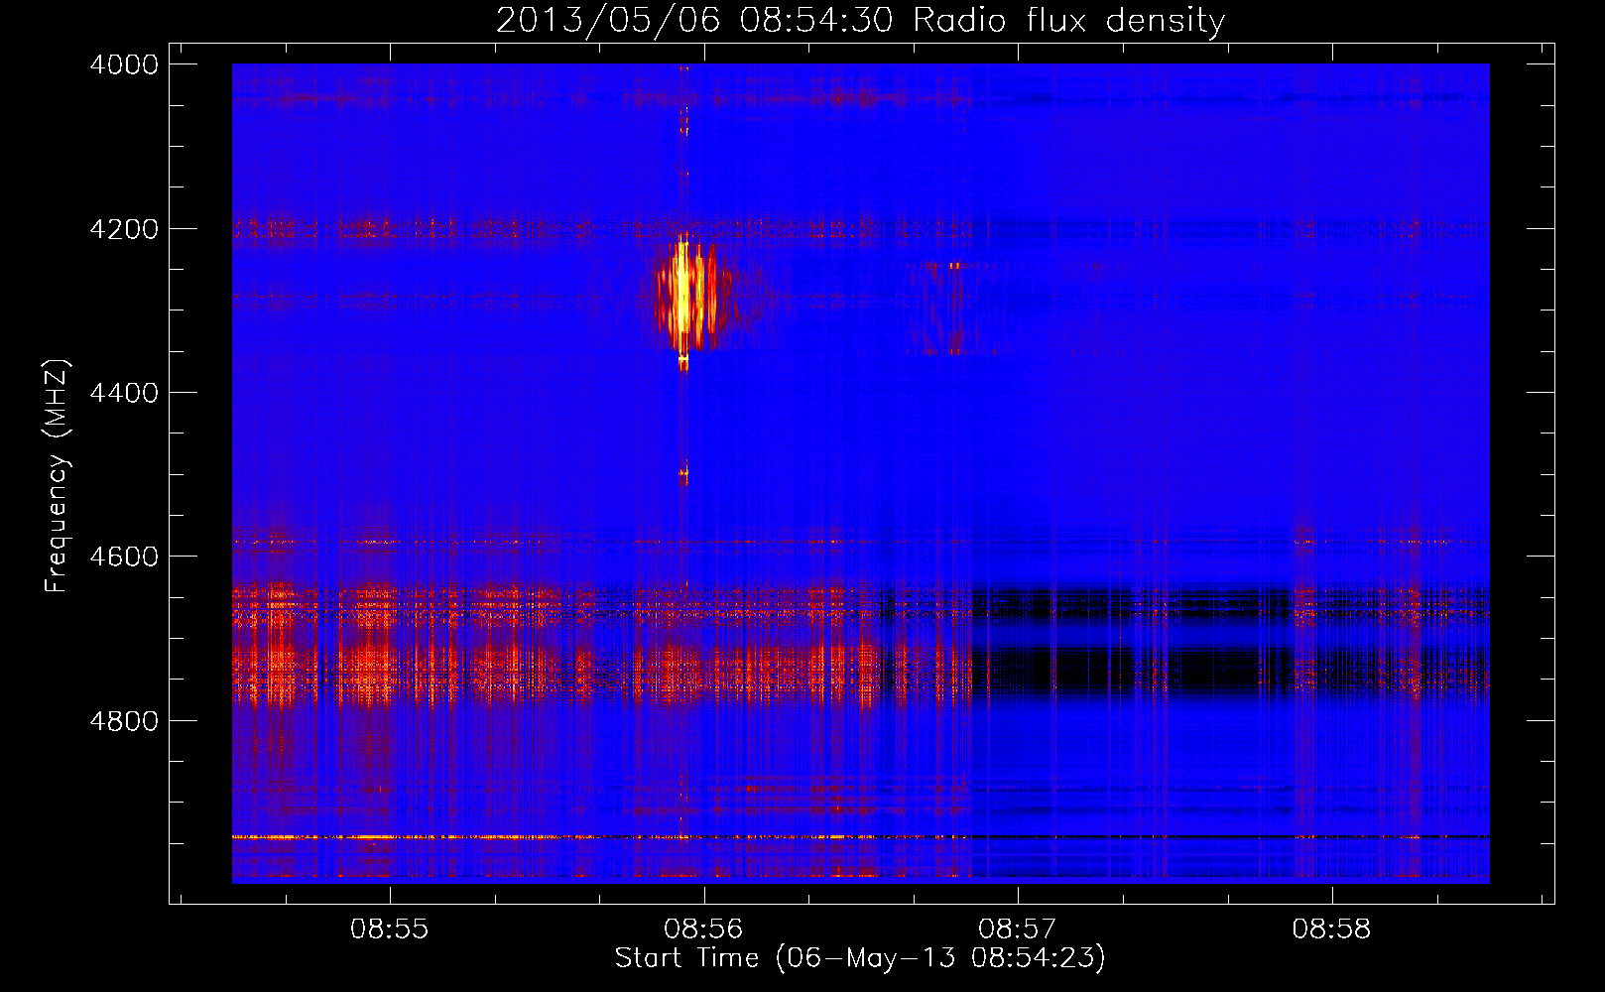Click the faint red burst near 08:56:48 at 4300 MHz

click(948, 308)
